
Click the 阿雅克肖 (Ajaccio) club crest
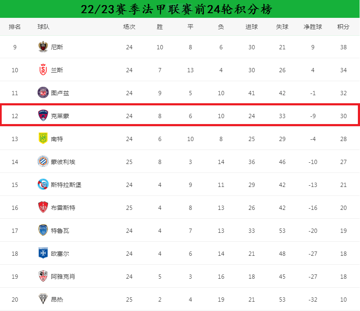43,276
